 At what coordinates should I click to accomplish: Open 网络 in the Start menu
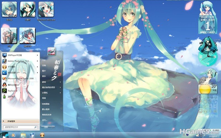coord(44,98)
